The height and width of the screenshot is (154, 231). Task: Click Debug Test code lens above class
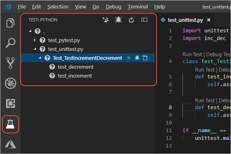coord(218,55)
